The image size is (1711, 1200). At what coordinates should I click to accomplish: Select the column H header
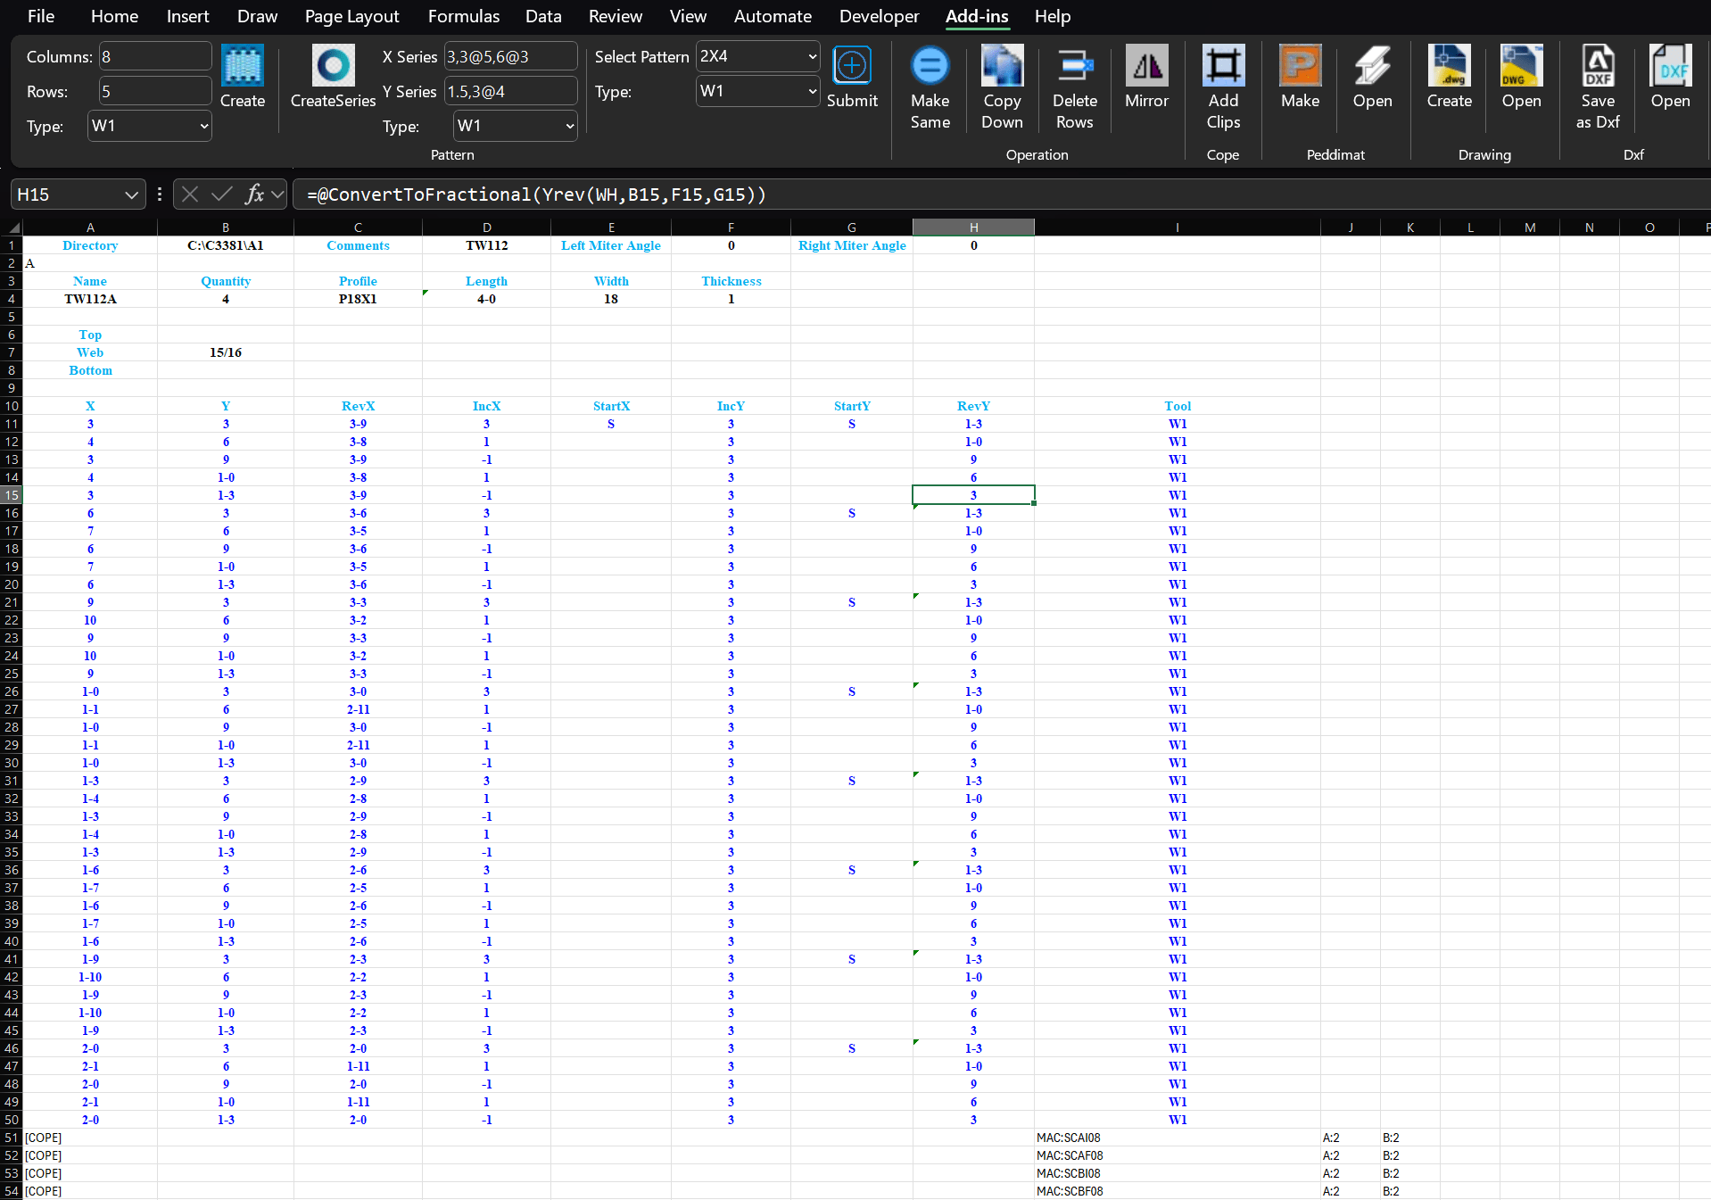pos(973,228)
